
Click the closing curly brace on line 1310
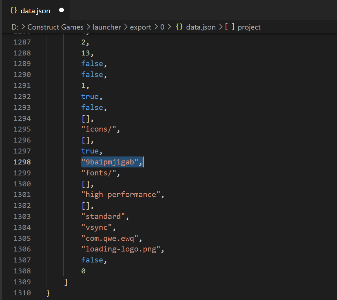click(48, 293)
